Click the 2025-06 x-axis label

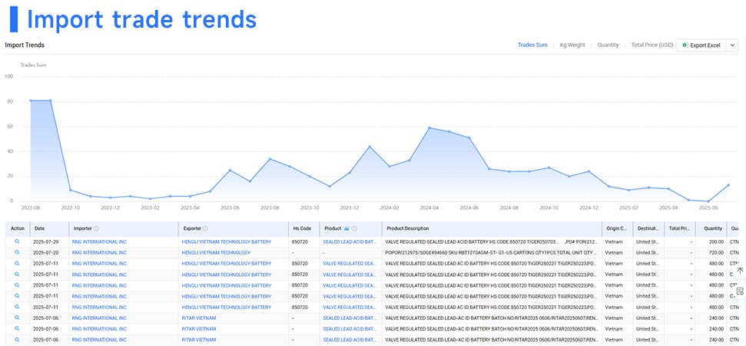708,208
